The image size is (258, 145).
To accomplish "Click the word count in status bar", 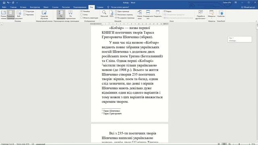I will pyautogui.click(x=23, y=144).
